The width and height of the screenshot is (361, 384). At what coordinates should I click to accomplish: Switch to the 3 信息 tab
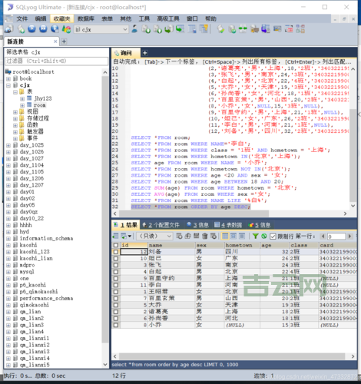click(x=197, y=225)
